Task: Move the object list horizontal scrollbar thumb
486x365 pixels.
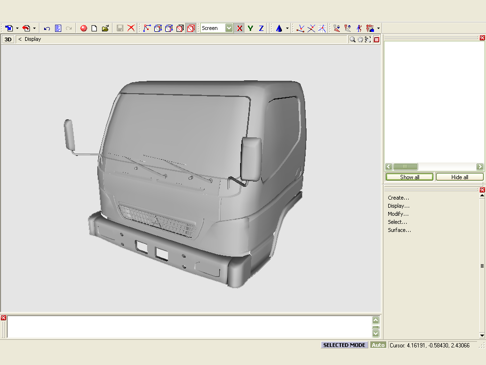Action: click(x=405, y=167)
